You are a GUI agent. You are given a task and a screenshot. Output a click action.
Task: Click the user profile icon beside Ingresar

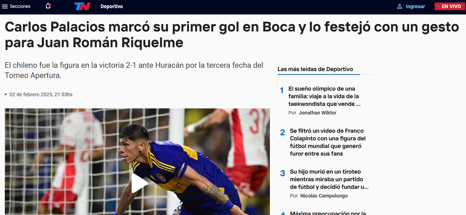(400, 6)
